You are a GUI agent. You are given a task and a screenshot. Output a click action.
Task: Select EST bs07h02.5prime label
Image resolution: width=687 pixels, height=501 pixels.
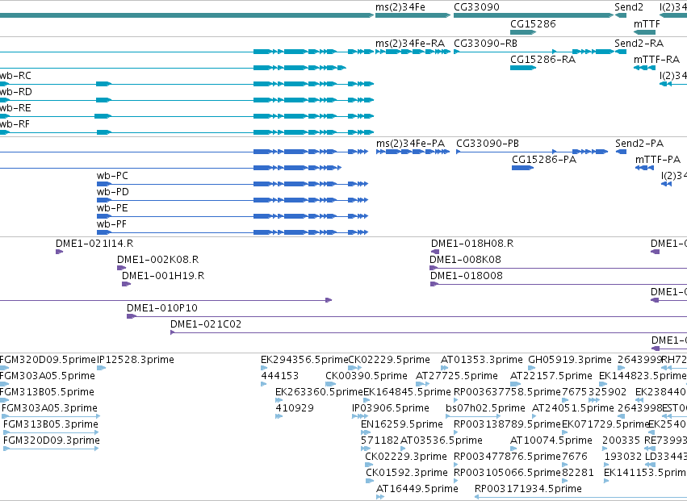click(x=485, y=408)
